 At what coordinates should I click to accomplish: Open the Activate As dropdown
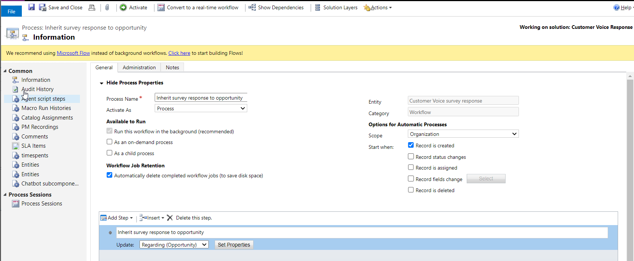pos(201,108)
